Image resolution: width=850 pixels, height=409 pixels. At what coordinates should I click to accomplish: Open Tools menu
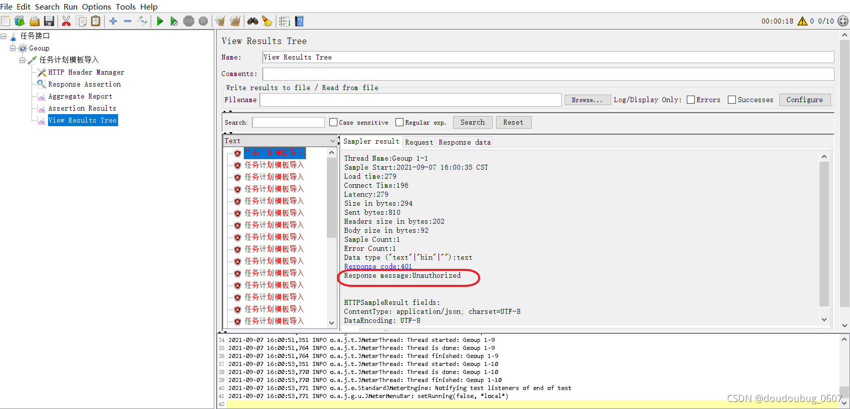tap(126, 7)
